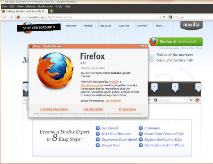Click the magnifier icon in illustrated search box
213x164 pixels.
coord(191,100)
